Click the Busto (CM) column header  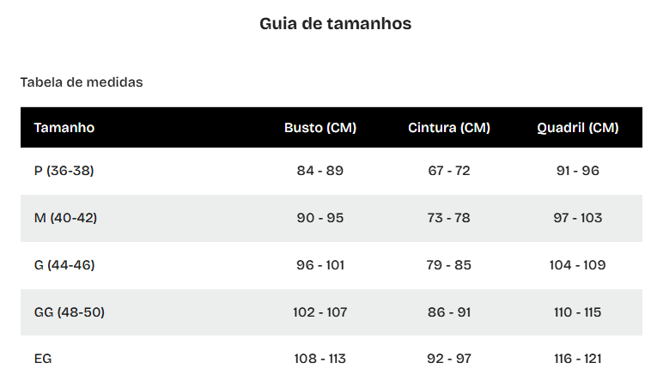320,128
